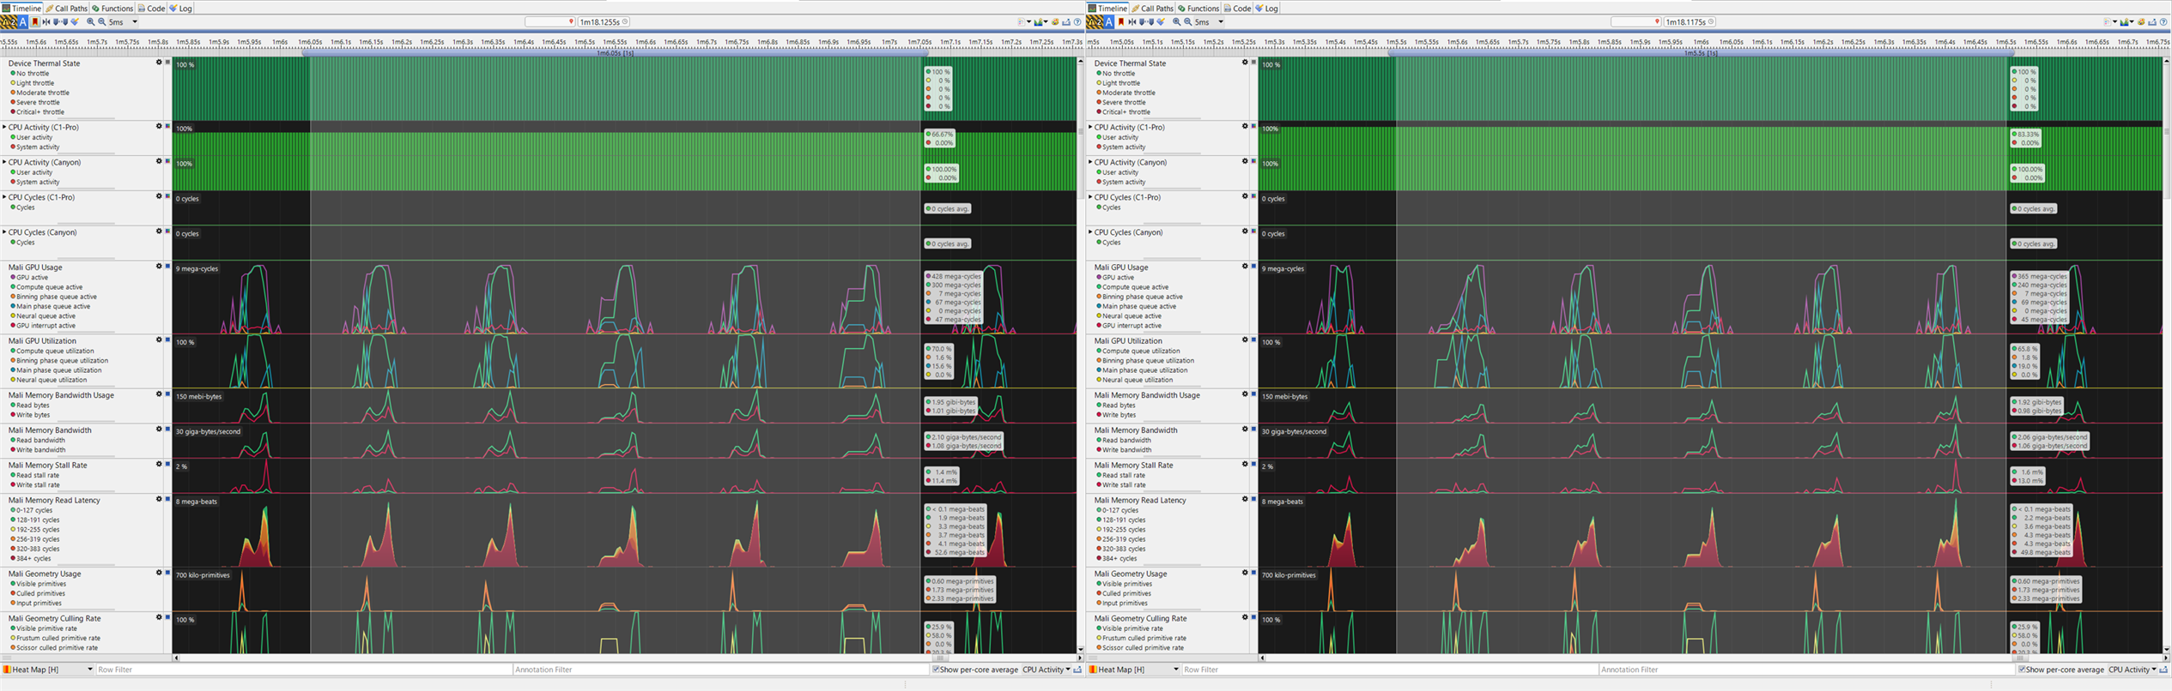Expand CPU Activity (C1-Pro) row in left window

4,127
